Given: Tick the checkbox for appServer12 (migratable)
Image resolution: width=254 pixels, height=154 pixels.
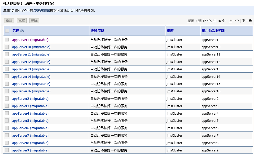Looking at the screenshot, I should pyautogui.click(x=7, y=62).
